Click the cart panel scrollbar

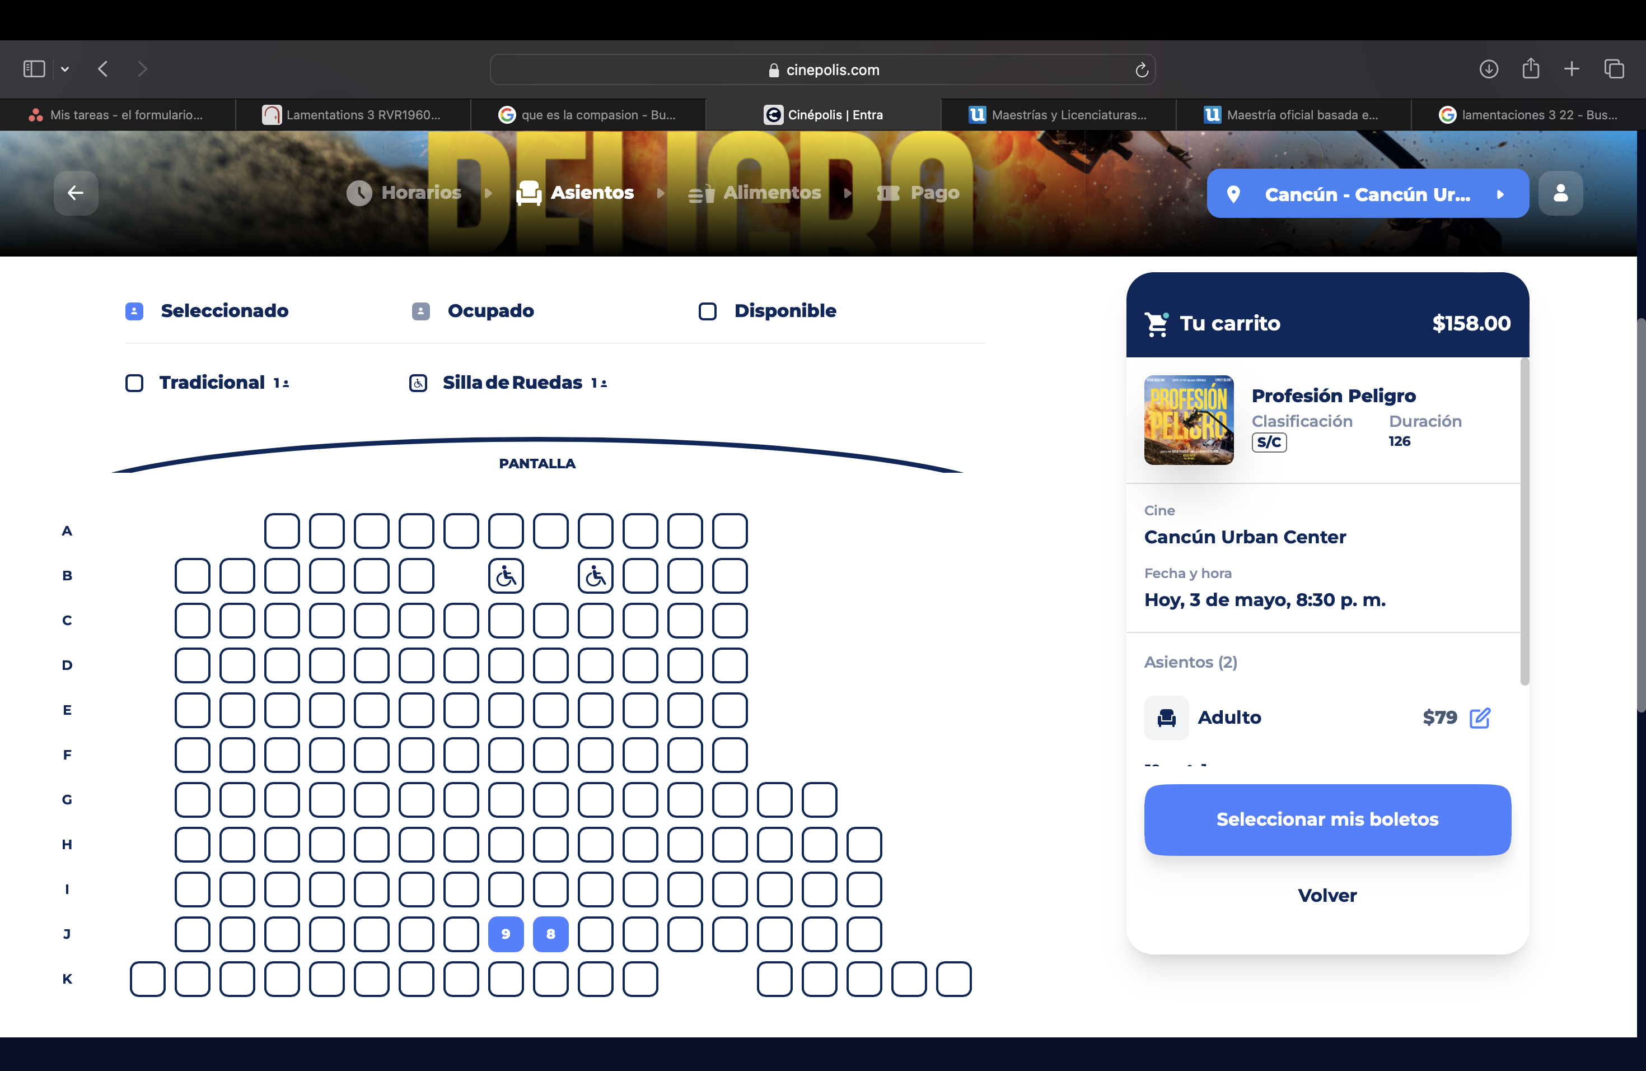(1523, 521)
